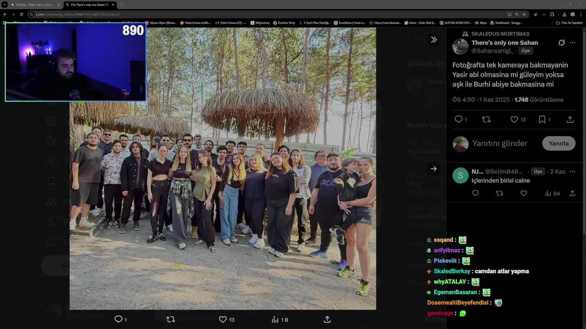Open the Üye badge next to @Sahansanigl_
586x329 pixels.
[x=526, y=51]
